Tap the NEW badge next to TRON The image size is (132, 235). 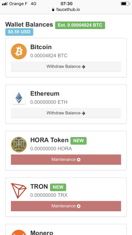(x=58, y=187)
